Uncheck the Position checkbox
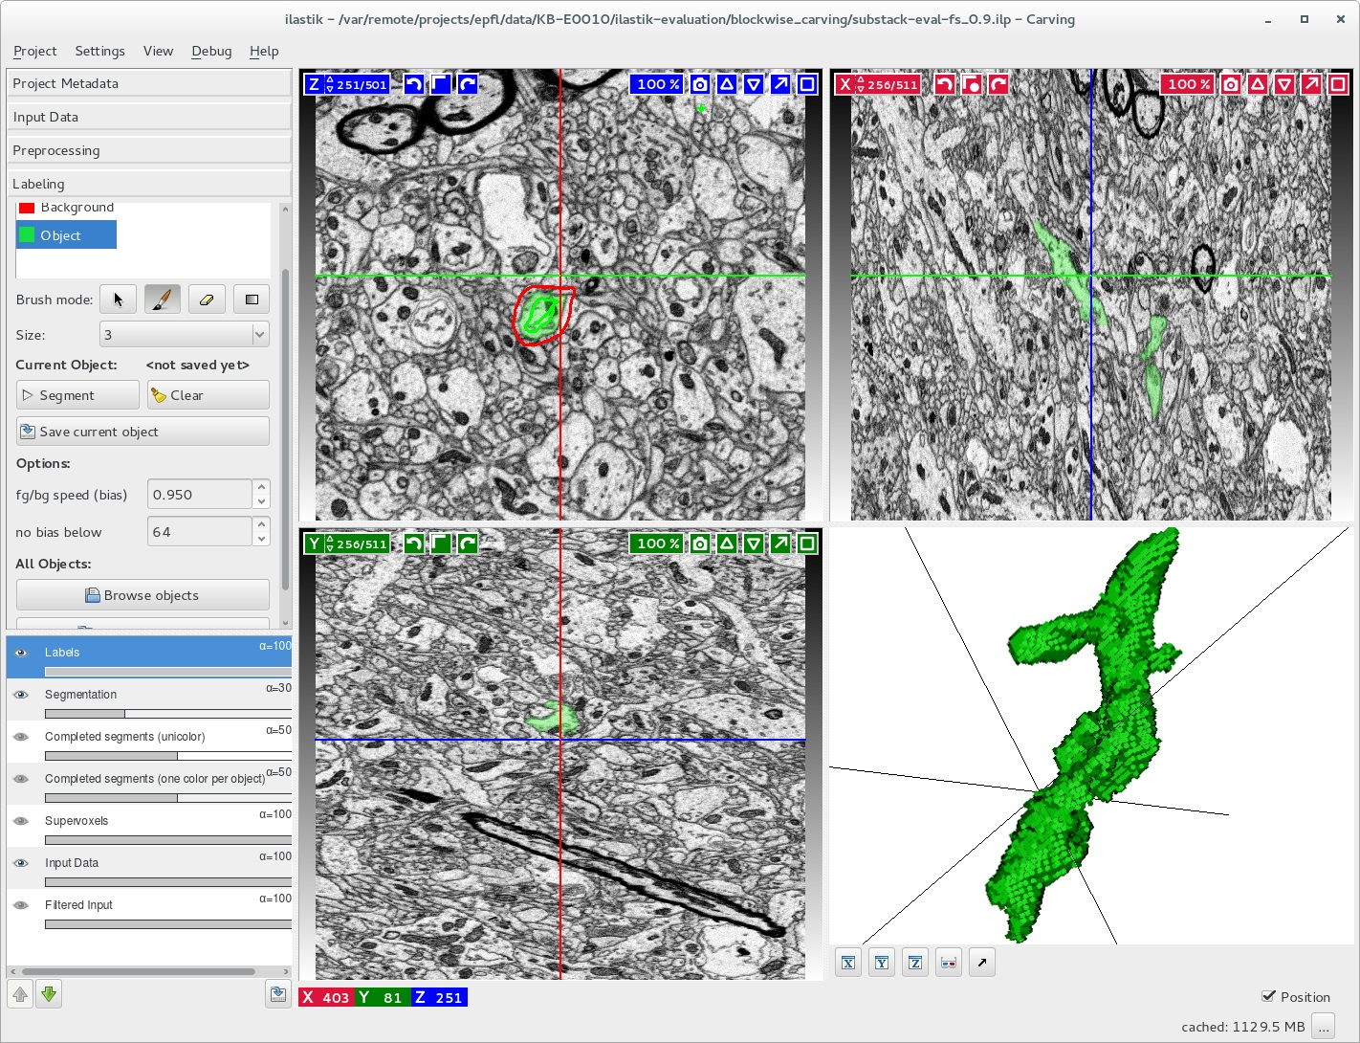This screenshot has width=1360, height=1043. click(x=1268, y=996)
